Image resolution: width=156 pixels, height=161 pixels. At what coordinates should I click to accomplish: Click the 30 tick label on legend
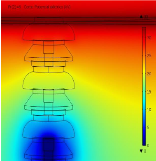pos(149,38)
